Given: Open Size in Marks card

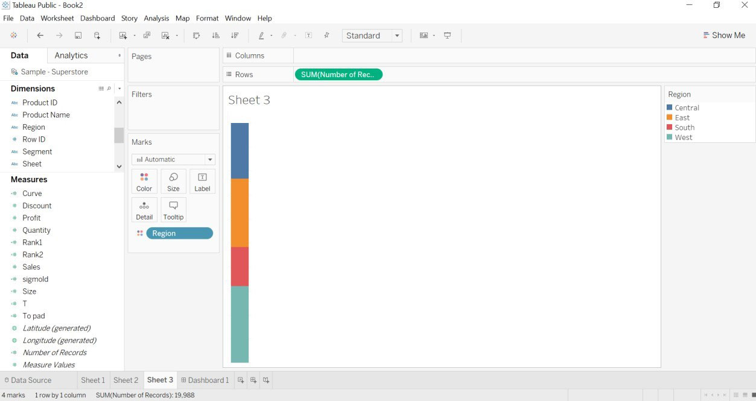Looking at the screenshot, I should (173, 182).
